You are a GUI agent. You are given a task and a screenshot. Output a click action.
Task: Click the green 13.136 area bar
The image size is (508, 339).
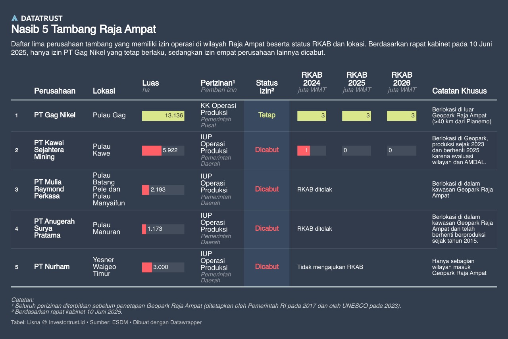click(x=163, y=116)
